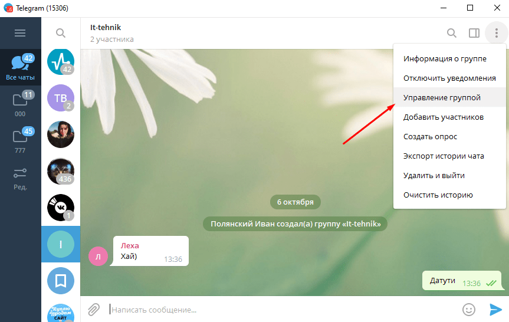This screenshot has height=322, width=509.
Task: Open the emoji picker smiley icon
Action: (x=469, y=309)
